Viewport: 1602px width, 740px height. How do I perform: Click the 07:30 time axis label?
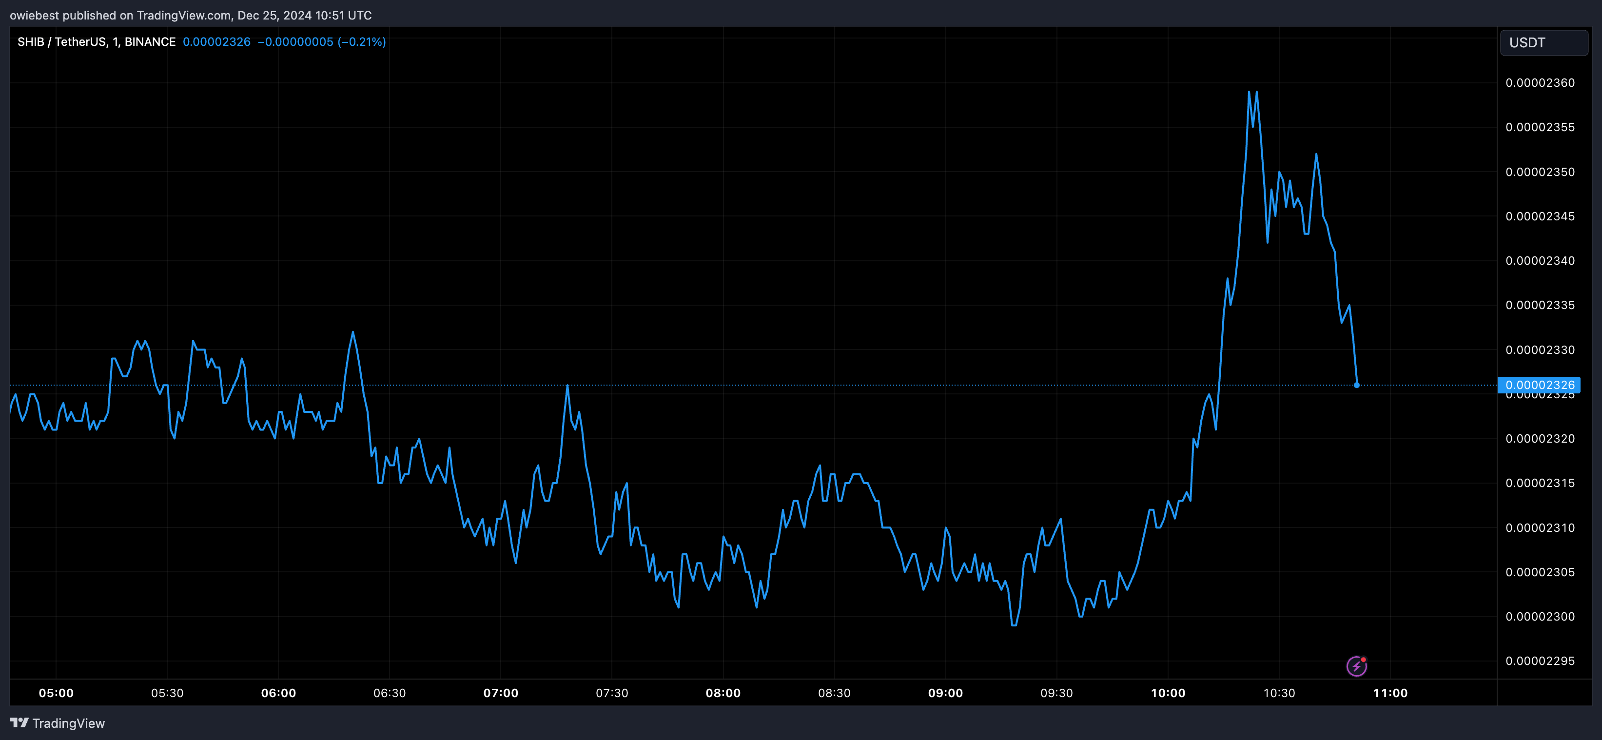point(612,693)
